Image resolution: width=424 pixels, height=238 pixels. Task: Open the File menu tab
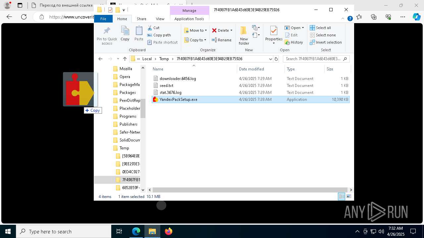point(103,19)
